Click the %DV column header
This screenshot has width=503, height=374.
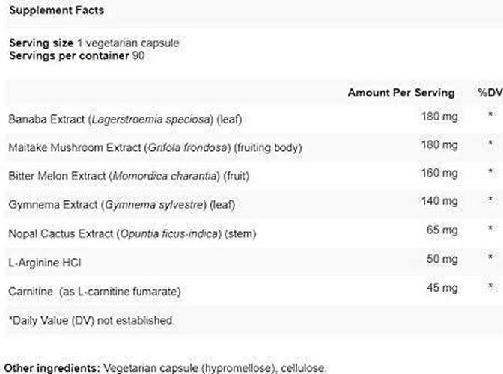click(490, 93)
